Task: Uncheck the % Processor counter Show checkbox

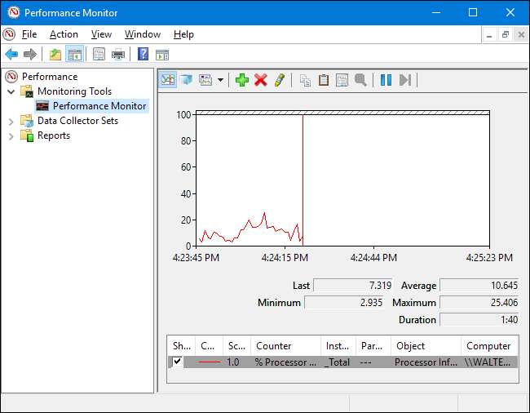Action: click(x=178, y=362)
